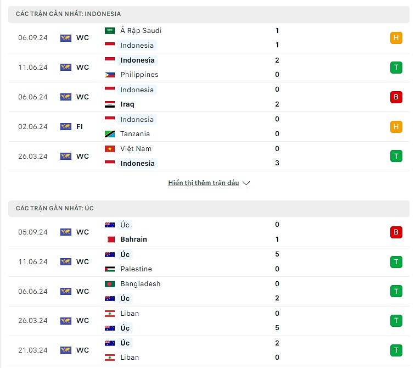415x368 pixels.
Task: Click the Tanzania flag icon
Action: point(110,134)
